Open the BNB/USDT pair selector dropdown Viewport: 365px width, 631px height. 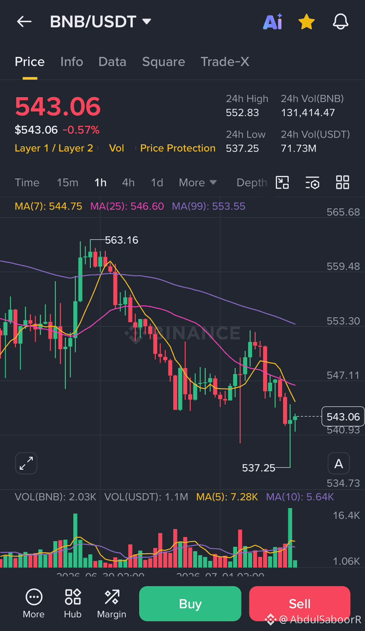pos(101,22)
